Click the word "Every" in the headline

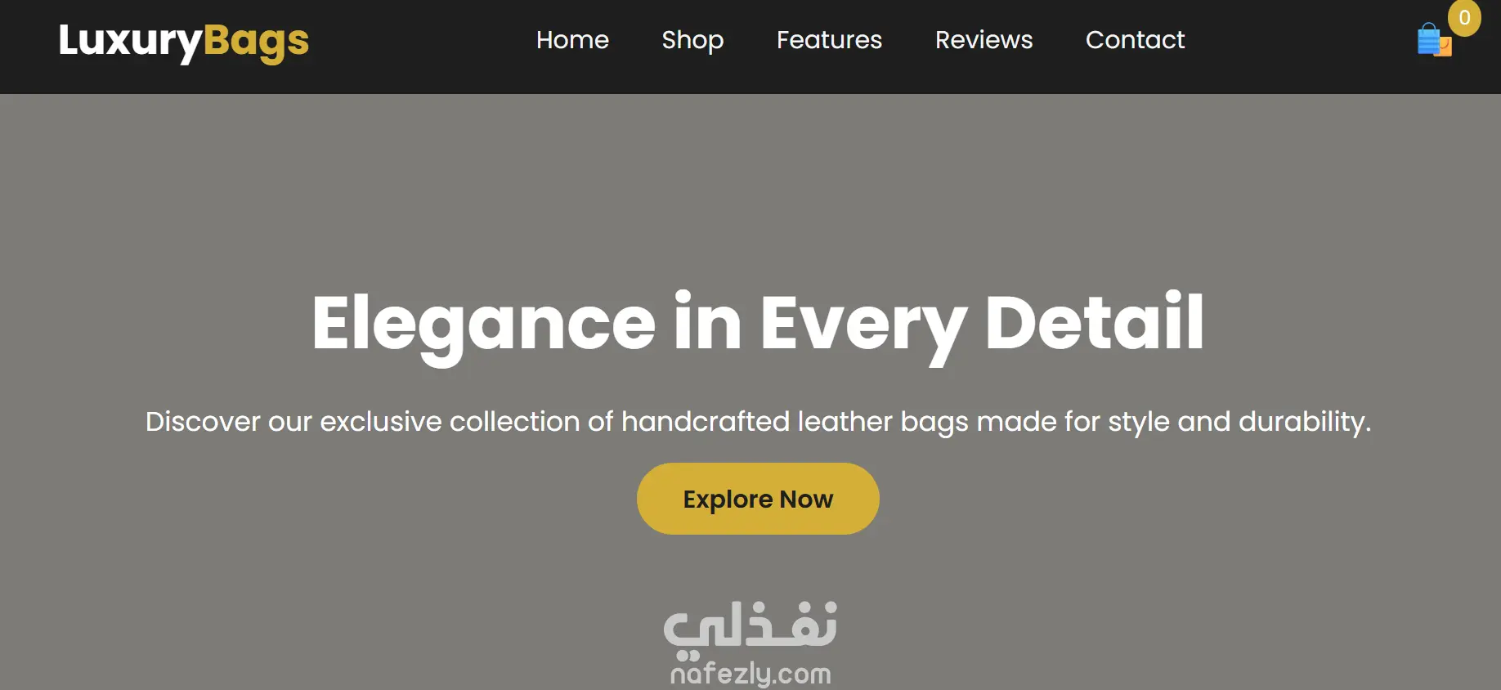(863, 325)
